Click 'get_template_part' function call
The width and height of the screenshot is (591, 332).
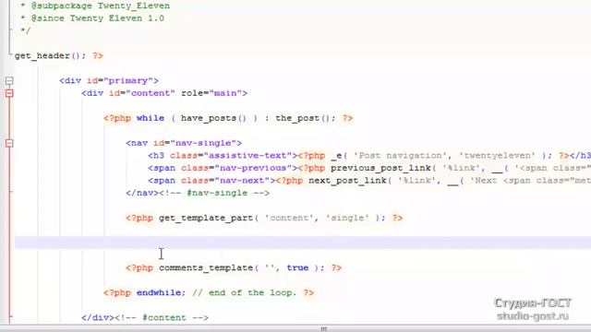point(206,218)
